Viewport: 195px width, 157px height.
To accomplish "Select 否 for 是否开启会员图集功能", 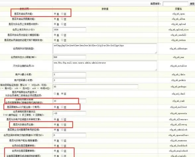I will (62, 19).
